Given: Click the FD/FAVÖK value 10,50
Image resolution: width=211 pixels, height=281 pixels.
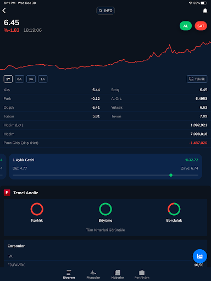Looking at the screenshot, I should pyautogui.click(x=199, y=265).
